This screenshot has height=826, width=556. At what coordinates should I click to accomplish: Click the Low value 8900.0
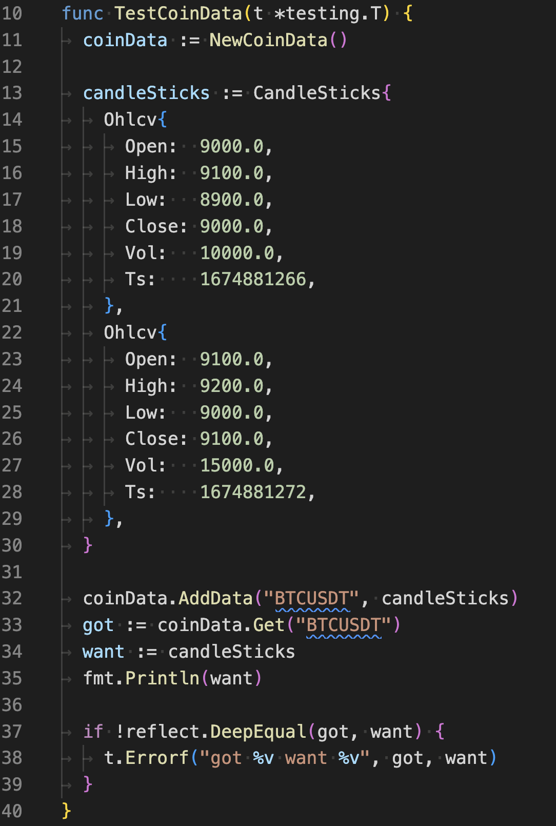click(x=231, y=200)
